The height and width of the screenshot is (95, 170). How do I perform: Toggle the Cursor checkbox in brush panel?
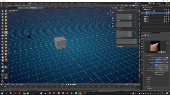coord(147,86)
